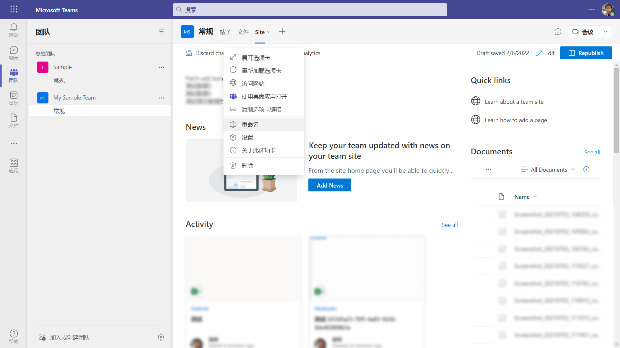This screenshot has width=620, height=348.
Task: Click the teams filter icon
Action: click(161, 32)
